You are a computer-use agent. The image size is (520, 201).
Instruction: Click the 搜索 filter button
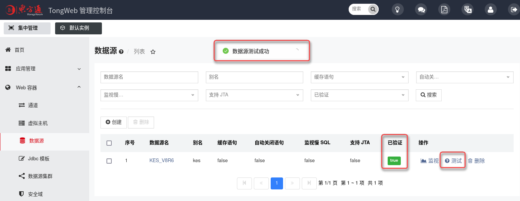point(429,95)
